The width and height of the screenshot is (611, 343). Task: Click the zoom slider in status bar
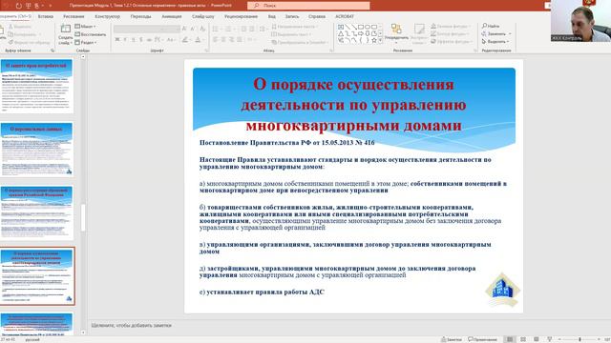[x=579, y=339]
